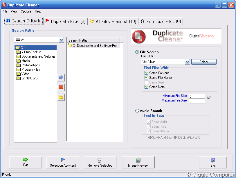Minimize the Duplicate Cleaner window
This screenshot has width=236, height=178.
(217, 5)
